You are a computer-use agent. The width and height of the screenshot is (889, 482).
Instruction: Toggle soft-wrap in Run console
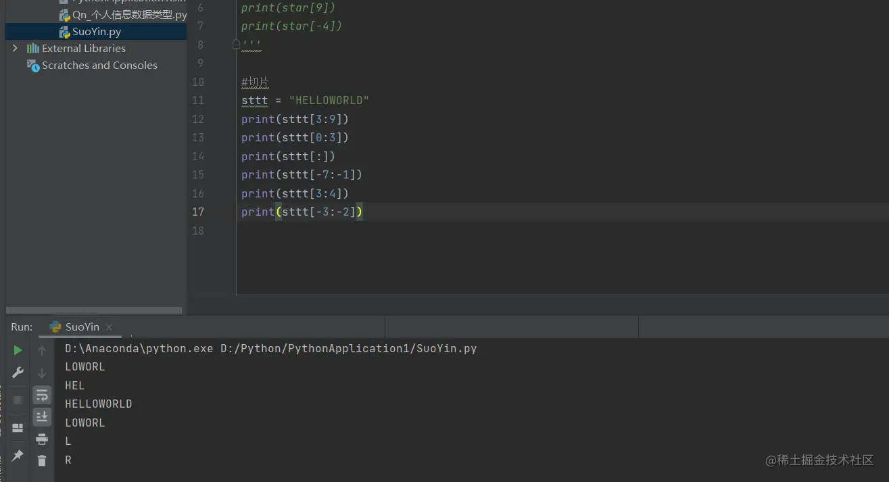pos(42,395)
